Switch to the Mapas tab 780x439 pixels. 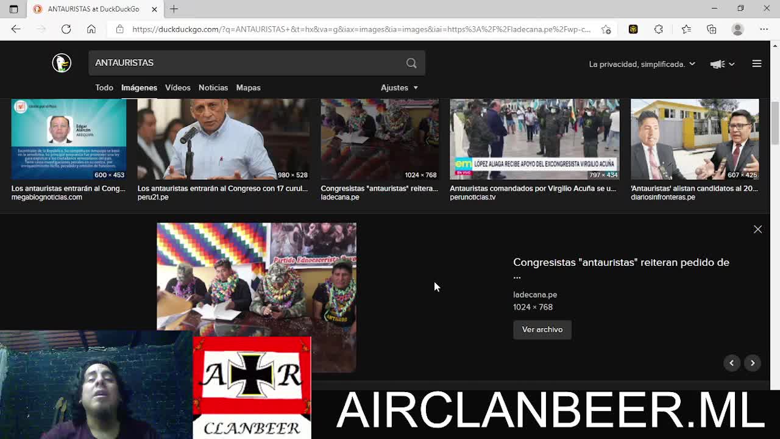pyautogui.click(x=248, y=88)
